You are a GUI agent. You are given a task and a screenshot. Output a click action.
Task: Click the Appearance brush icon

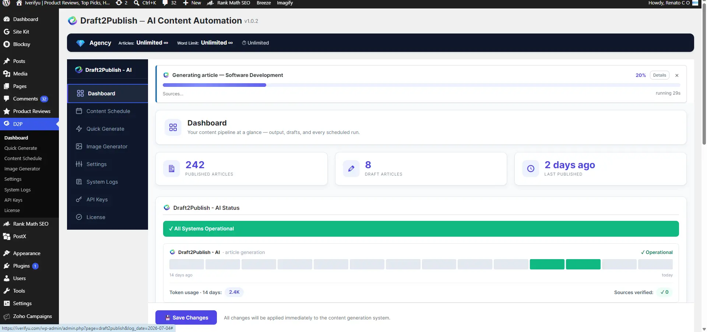(x=7, y=253)
